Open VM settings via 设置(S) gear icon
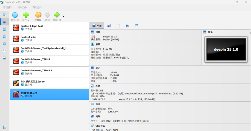Image resolution: width=251 pixels, height=131 pixels. click(38, 15)
